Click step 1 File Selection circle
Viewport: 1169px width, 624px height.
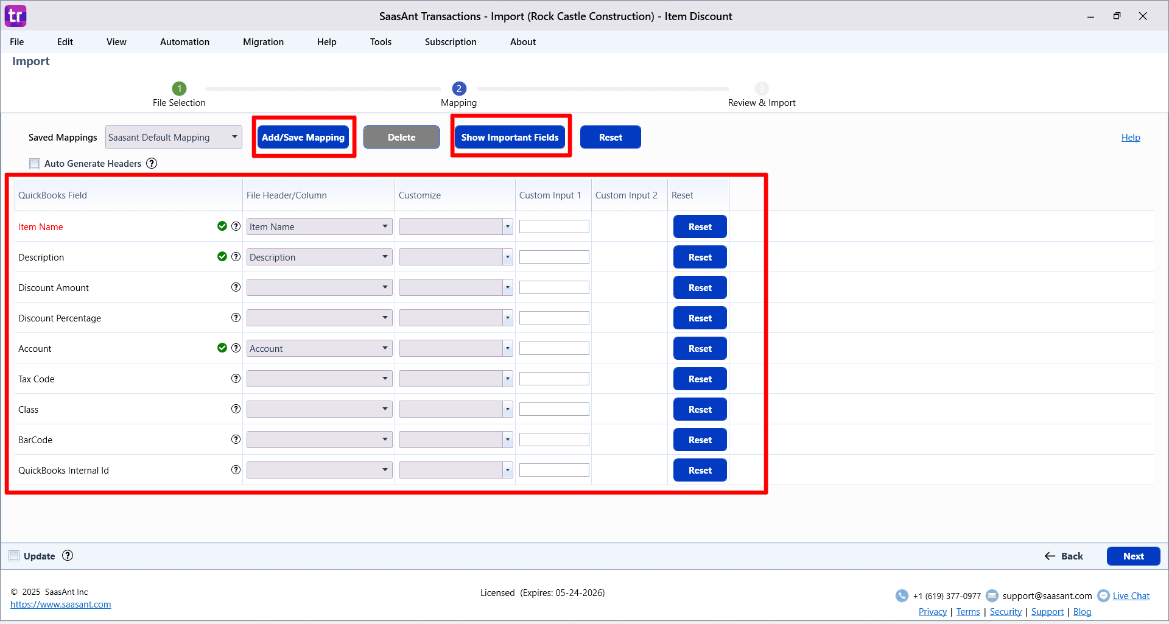tap(179, 88)
